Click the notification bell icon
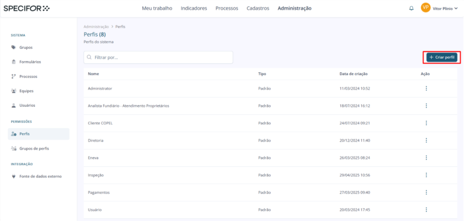Screen dimensions: 464x221 tap(411, 8)
